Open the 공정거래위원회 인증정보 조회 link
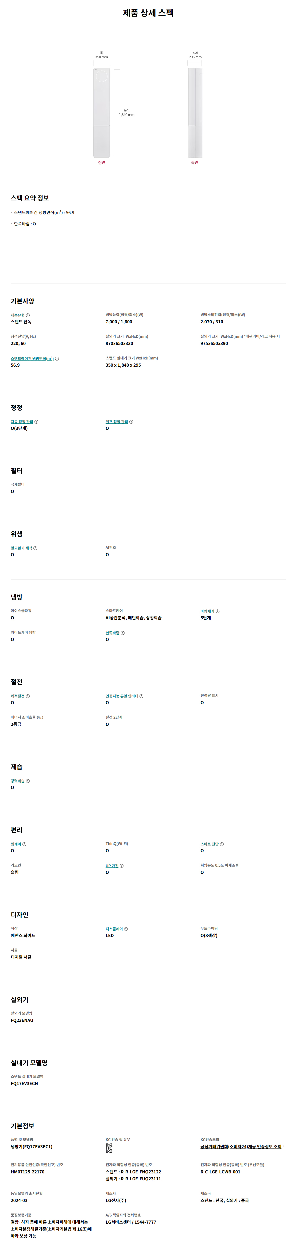Image resolution: width=294 pixels, height=1247 pixels. point(241,1147)
